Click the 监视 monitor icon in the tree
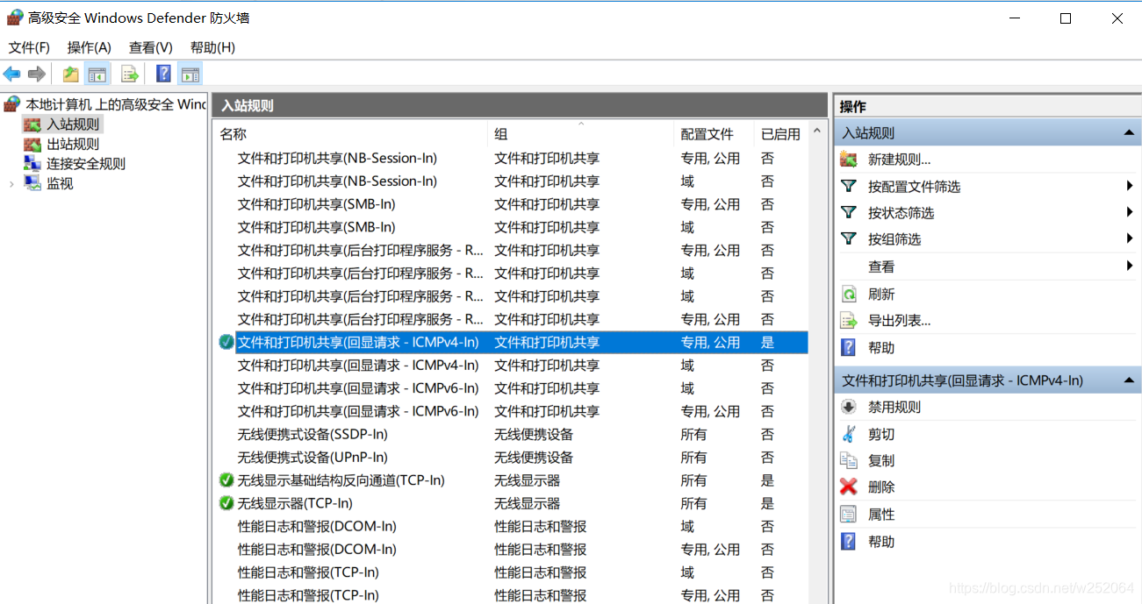The image size is (1142, 604). click(x=32, y=183)
